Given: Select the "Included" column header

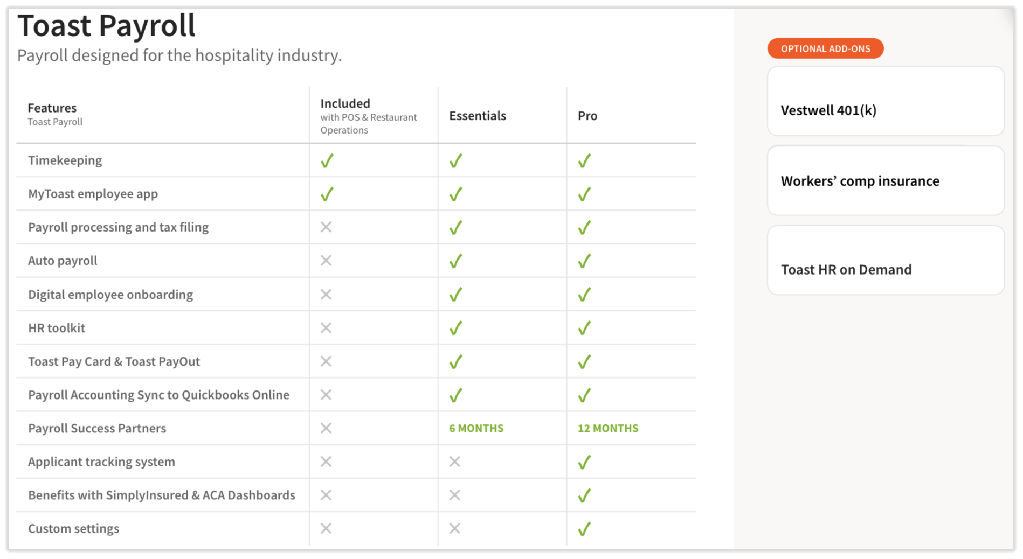Looking at the screenshot, I should [x=345, y=103].
